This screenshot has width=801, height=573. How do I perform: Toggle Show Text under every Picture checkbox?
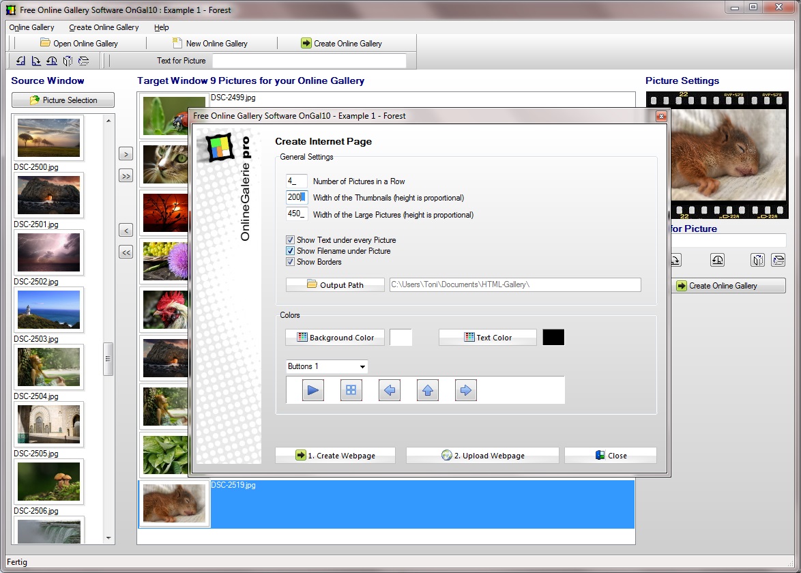pos(291,240)
